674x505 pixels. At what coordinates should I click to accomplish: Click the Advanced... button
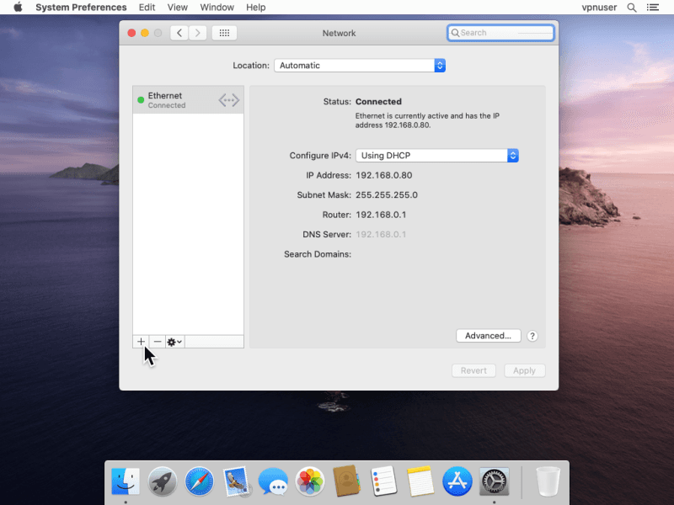click(x=489, y=336)
